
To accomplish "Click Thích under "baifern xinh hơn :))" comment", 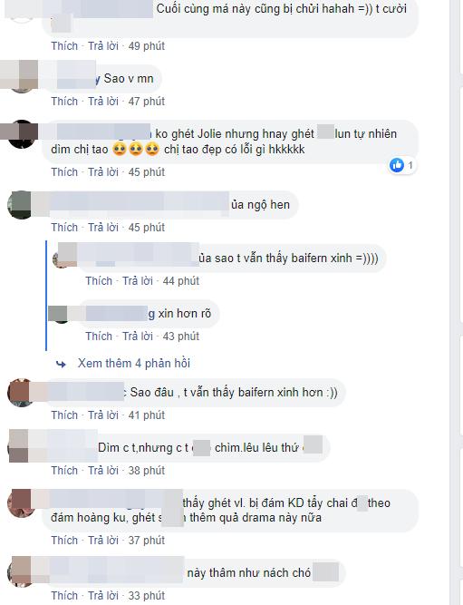I will click(x=64, y=415).
